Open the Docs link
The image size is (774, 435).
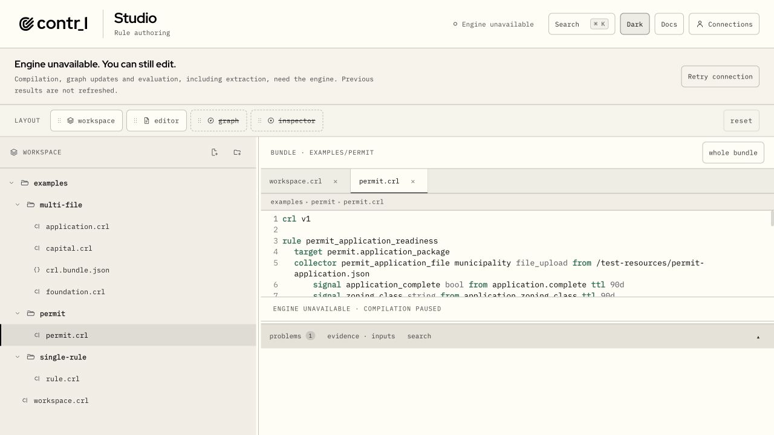click(669, 24)
